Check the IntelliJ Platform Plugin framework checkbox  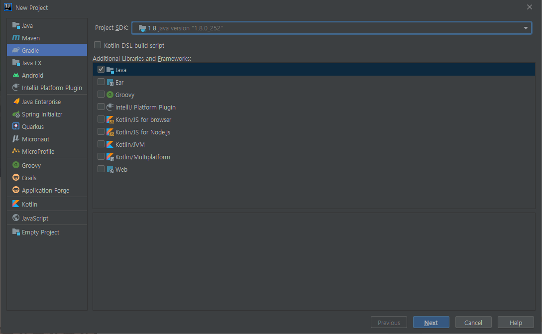click(x=101, y=107)
